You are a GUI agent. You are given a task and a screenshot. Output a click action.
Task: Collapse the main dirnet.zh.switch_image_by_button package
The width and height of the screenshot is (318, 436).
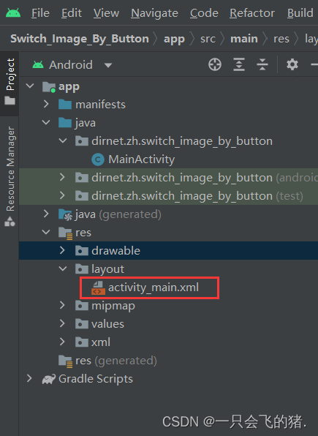click(63, 140)
